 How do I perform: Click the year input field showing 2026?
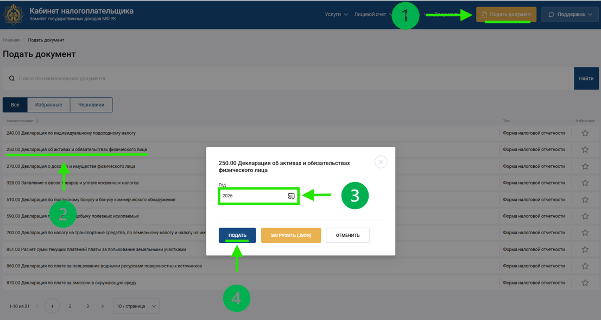tap(252, 196)
